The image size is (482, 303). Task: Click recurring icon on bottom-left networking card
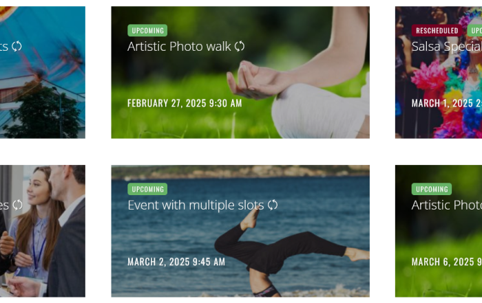[17, 205]
